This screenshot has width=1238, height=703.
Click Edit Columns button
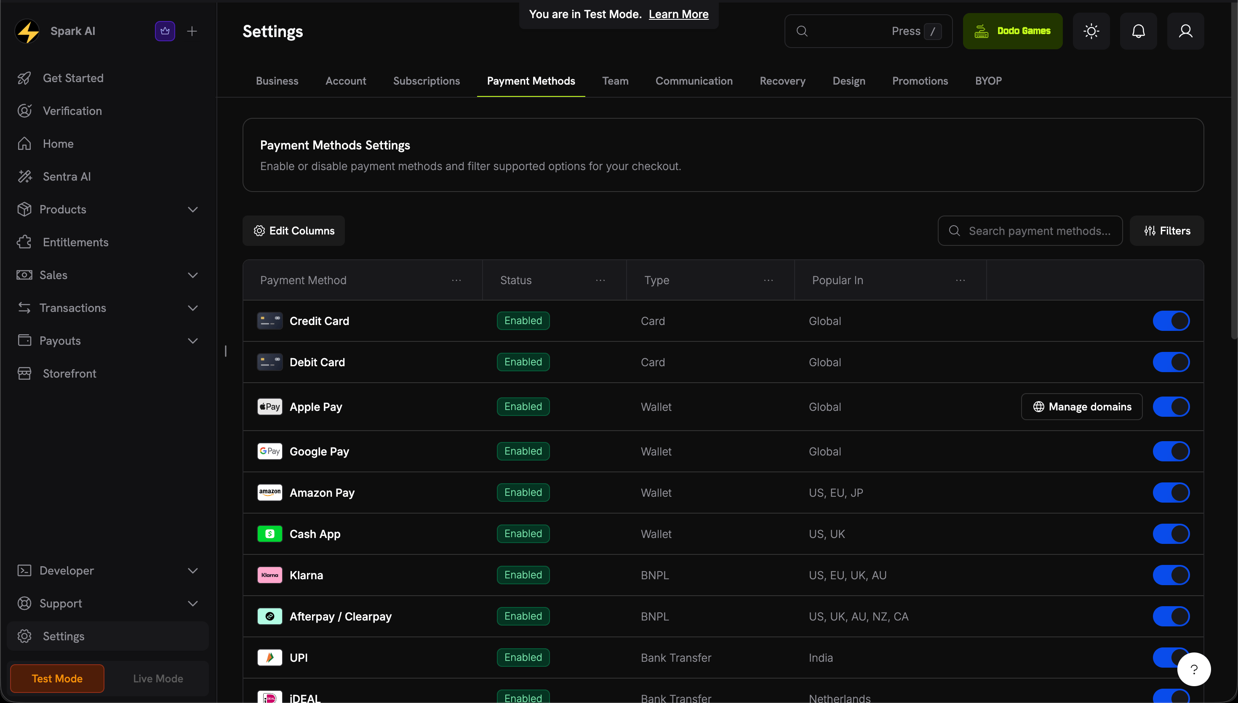coord(293,231)
